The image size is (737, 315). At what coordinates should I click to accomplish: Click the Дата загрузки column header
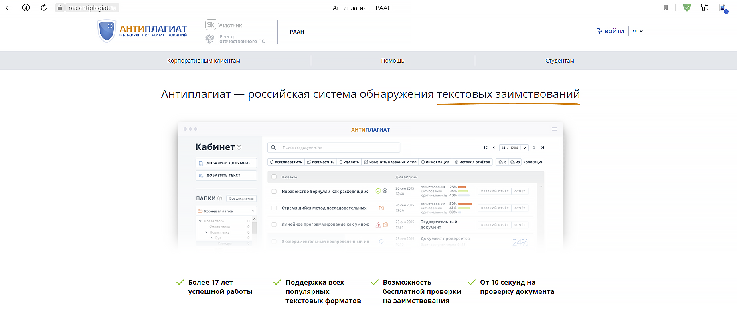point(406,177)
